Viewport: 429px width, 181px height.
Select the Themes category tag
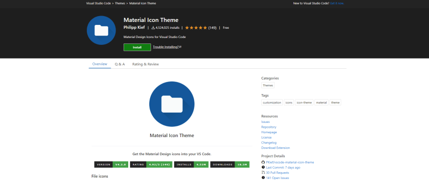tap(268, 85)
